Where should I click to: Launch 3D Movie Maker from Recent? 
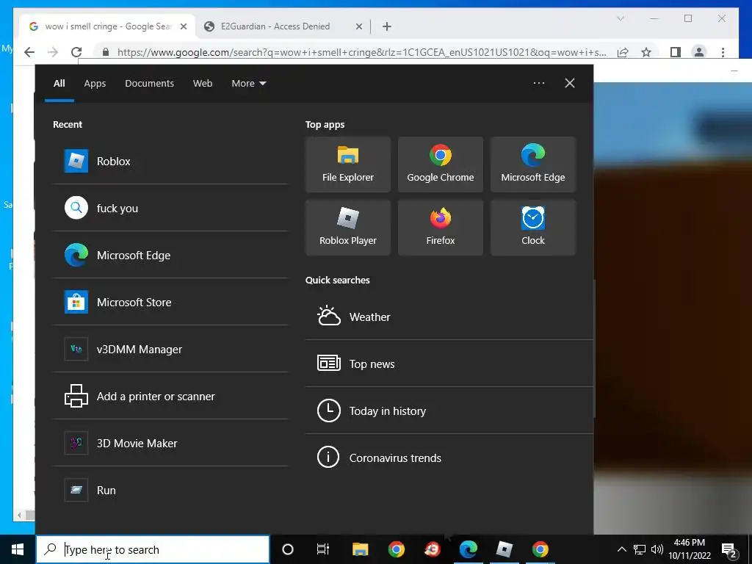click(170, 443)
